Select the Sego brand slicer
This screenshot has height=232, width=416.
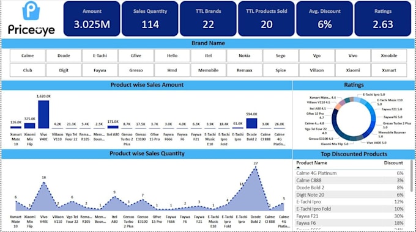tap(280, 56)
